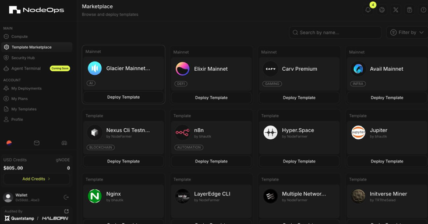
Task: Click the Coming Soon badge
Action: [60, 68]
